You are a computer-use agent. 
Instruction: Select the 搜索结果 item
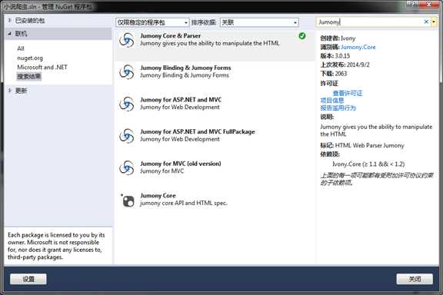(x=28, y=77)
